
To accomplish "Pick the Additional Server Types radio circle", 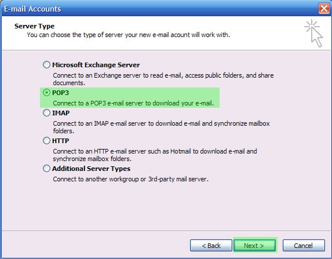I will 46,169.
